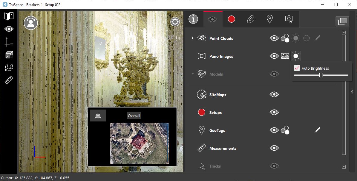Expand the Point Clouds tree arrow
Screen dimensions: 357x181
(193, 38)
